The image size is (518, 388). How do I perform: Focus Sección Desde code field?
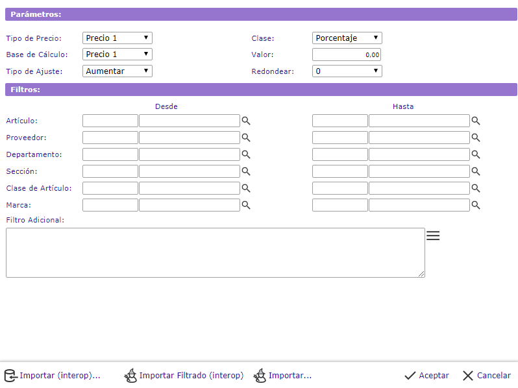(x=110, y=171)
